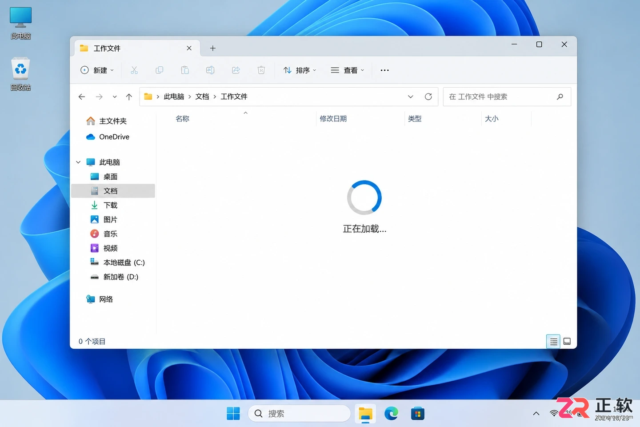
Task: Click the Cut scissors icon in toolbar
Action: [x=134, y=70]
